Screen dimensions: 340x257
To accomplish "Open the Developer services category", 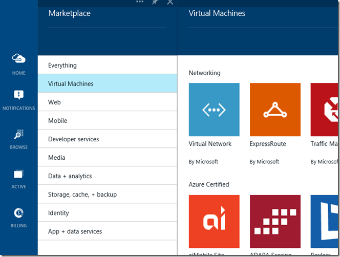I will pos(73,139).
